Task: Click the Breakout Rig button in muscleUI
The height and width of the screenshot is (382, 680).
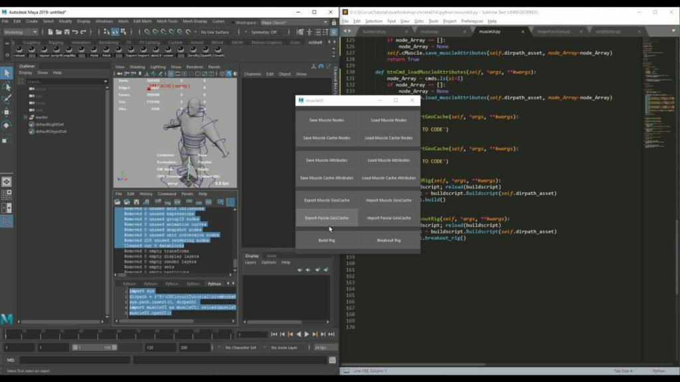Action: click(388, 240)
